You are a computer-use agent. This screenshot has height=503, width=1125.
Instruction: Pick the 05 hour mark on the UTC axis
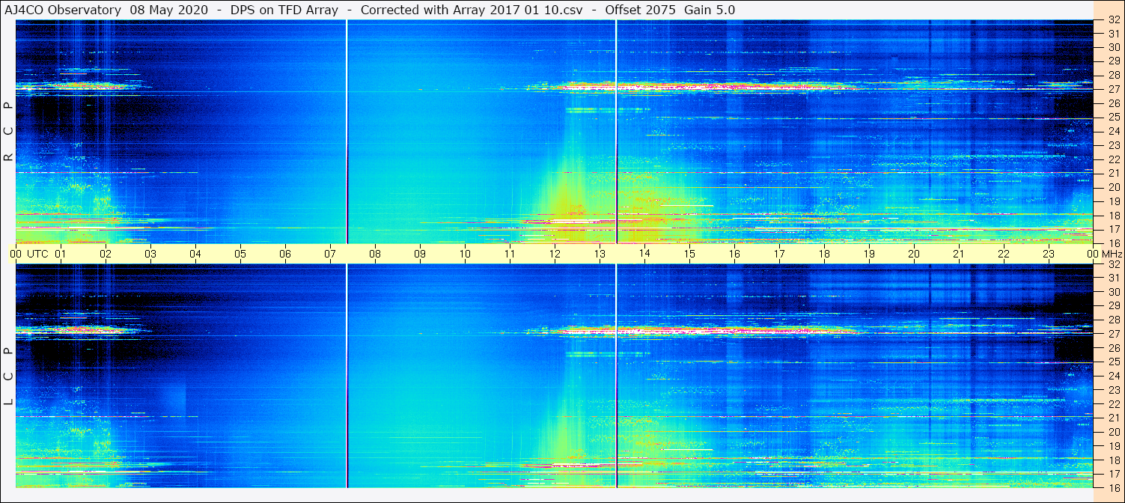tap(240, 254)
